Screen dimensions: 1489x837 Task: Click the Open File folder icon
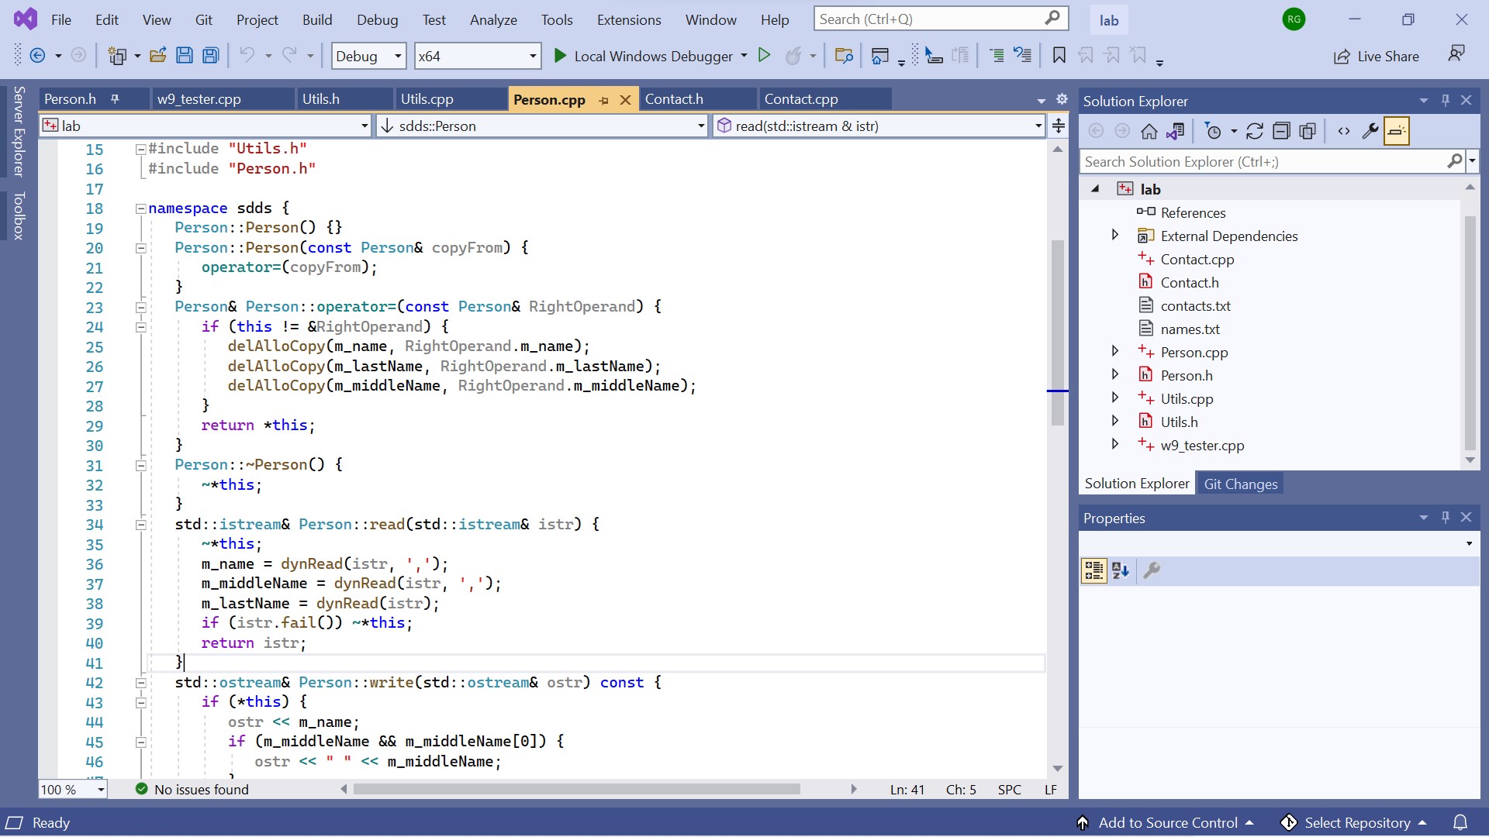(x=158, y=56)
